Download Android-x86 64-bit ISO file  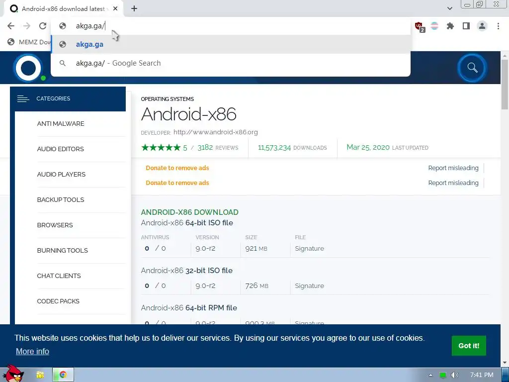click(x=187, y=223)
